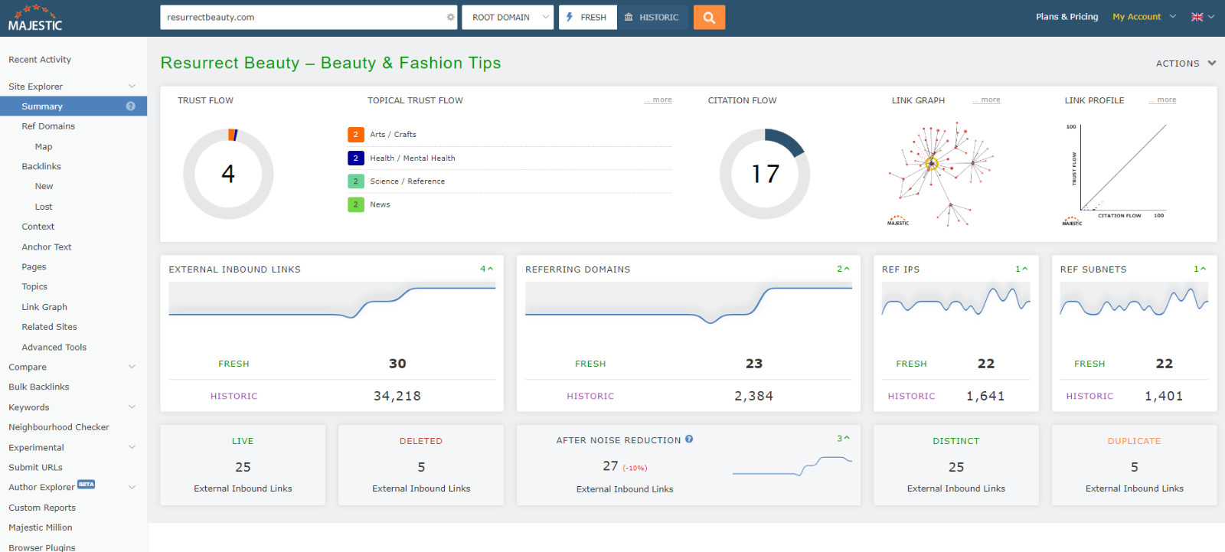Click the Arts / Crafts topic score badge
The height and width of the screenshot is (552, 1225).
355,135
